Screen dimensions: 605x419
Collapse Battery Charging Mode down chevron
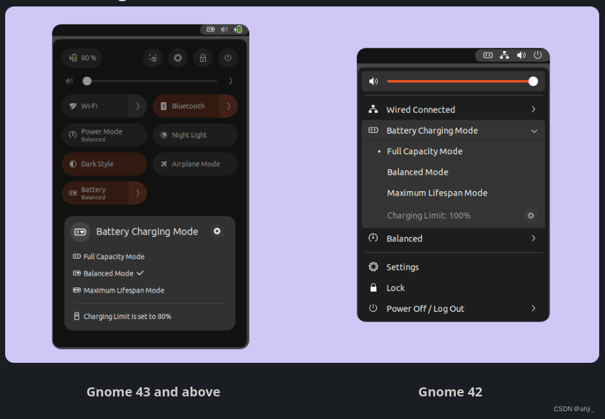[534, 131]
